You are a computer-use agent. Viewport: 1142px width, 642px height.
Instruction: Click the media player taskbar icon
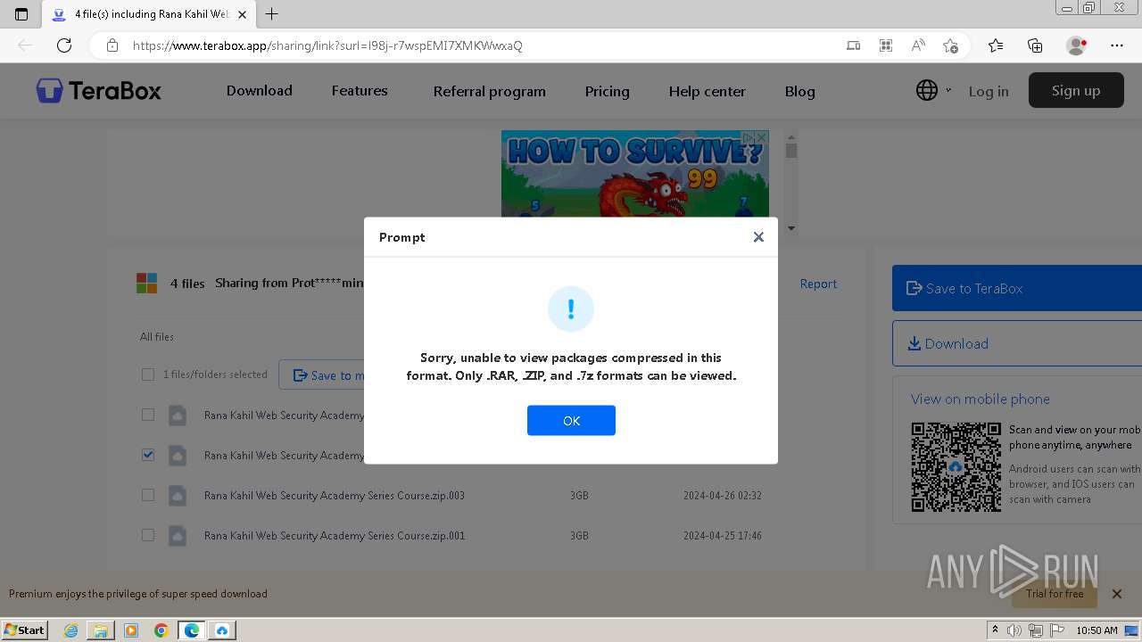[131, 630]
